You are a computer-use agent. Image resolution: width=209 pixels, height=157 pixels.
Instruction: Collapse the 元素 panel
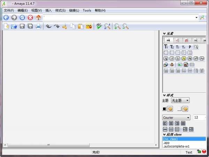[x=164, y=33]
